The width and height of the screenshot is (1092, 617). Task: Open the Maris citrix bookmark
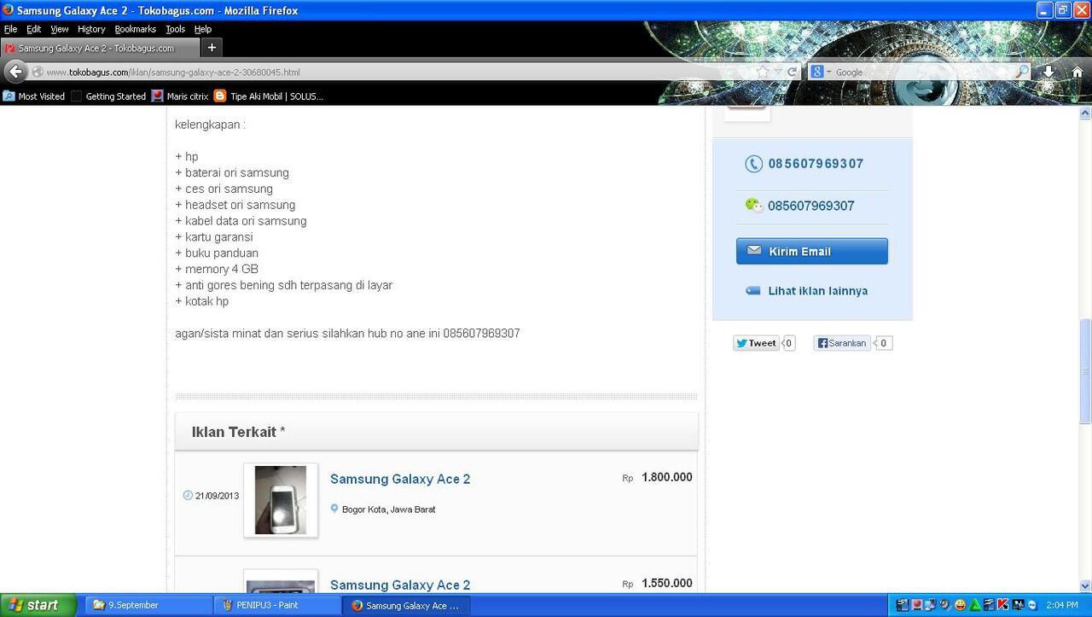tap(180, 96)
